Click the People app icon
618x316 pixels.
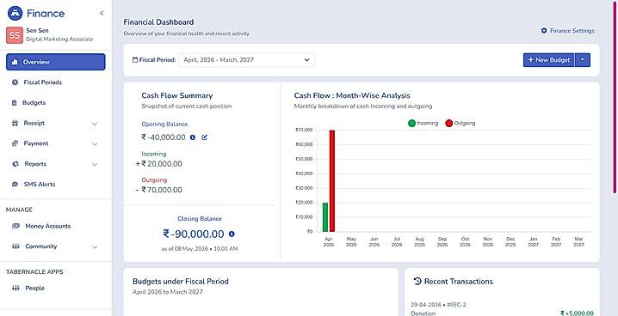pos(15,289)
